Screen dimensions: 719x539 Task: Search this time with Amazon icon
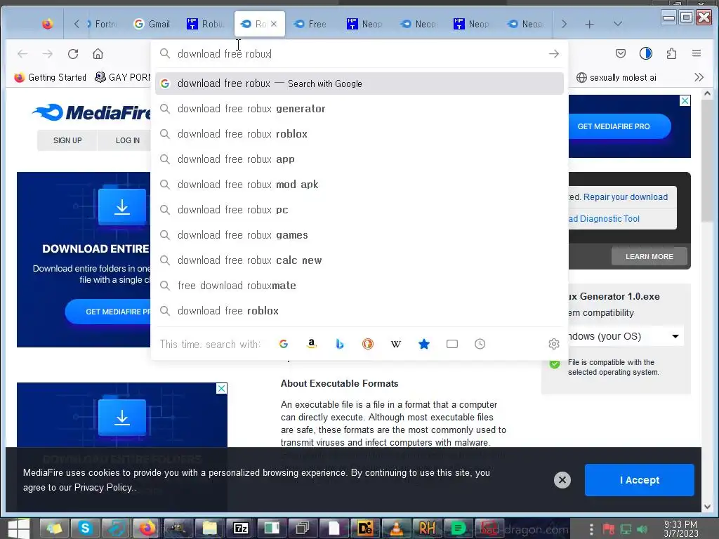(x=312, y=344)
